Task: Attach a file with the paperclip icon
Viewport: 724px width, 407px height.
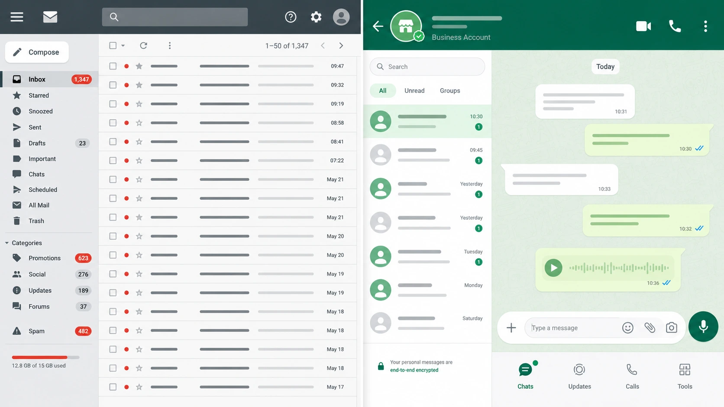Action: coord(650,328)
